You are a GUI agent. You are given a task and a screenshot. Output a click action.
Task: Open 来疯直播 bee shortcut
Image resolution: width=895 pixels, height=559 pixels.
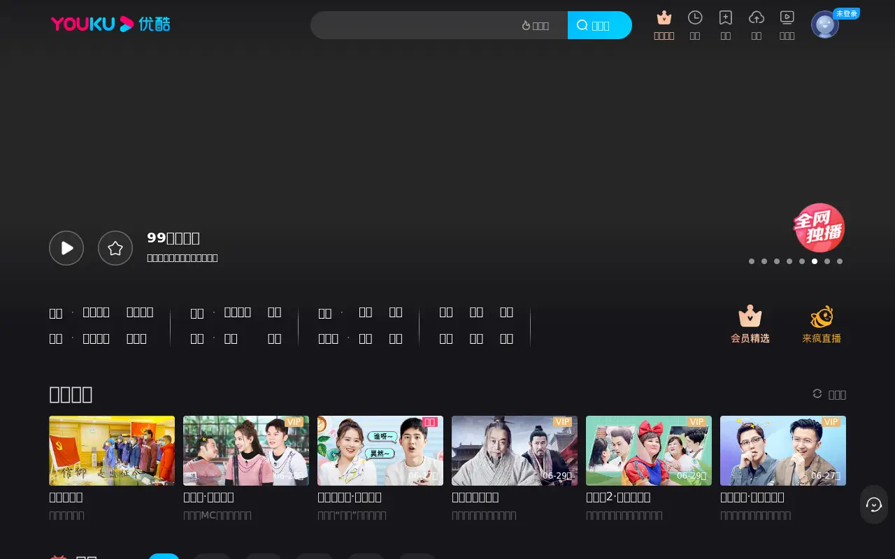pyautogui.click(x=822, y=324)
